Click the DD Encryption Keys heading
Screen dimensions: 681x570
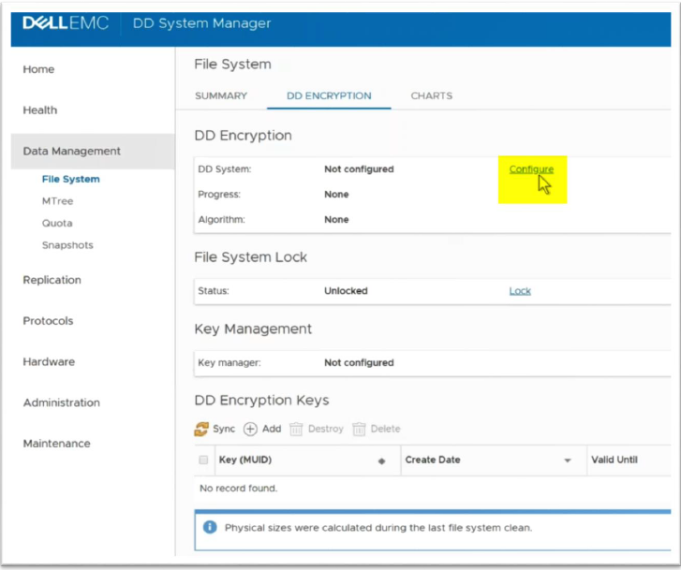tap(261, 401)
